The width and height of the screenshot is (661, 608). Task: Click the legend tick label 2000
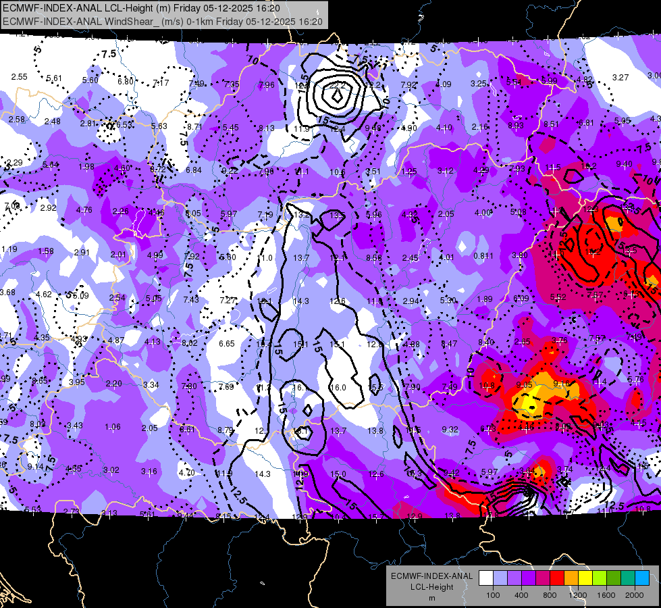635,595
